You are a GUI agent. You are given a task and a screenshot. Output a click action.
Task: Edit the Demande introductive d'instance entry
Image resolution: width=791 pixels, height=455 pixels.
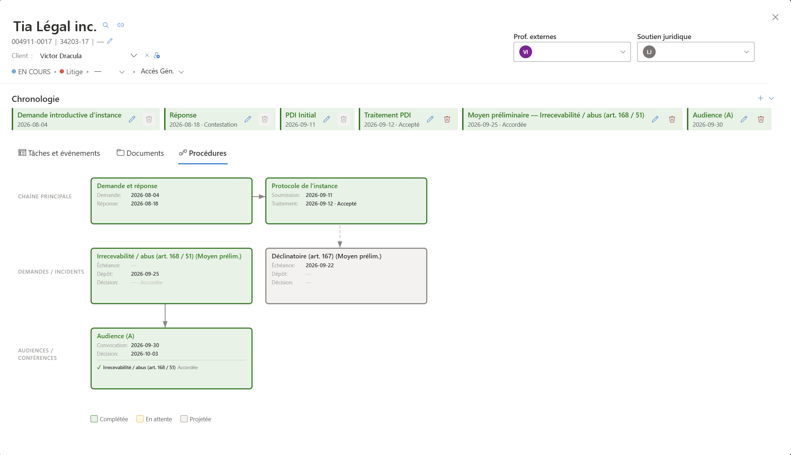132,119
